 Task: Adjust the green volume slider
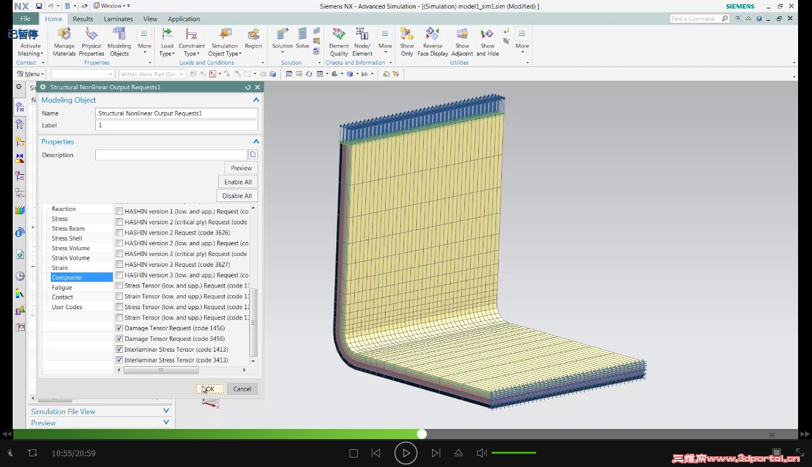tap(514, 453)
